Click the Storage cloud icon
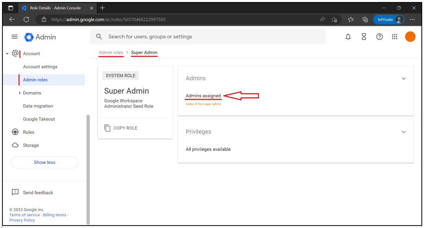 point(15,145)
